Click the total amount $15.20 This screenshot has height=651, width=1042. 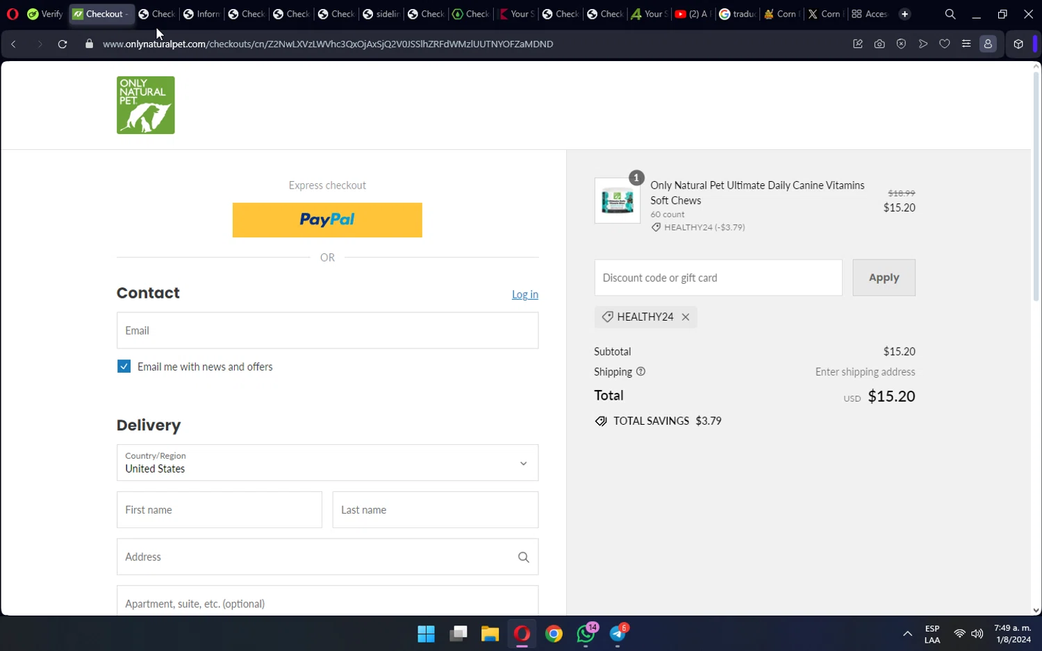(x=891, y=396)
